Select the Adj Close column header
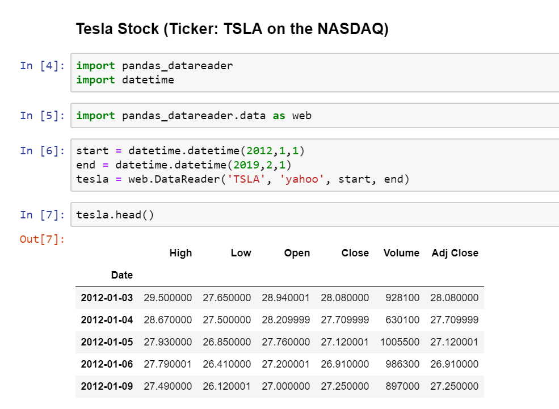This screenshot has width=559, height=409. pyautogui.click(x=455, y=253)
